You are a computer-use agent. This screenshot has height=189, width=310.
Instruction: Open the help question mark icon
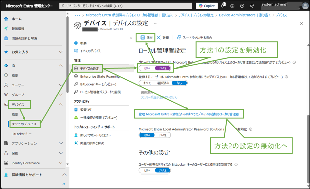(242, 6)
